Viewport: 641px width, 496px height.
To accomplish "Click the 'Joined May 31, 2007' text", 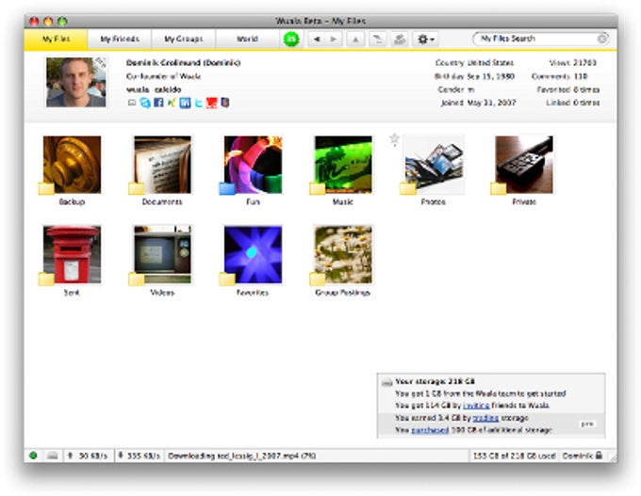I will (x=478, y=103).
